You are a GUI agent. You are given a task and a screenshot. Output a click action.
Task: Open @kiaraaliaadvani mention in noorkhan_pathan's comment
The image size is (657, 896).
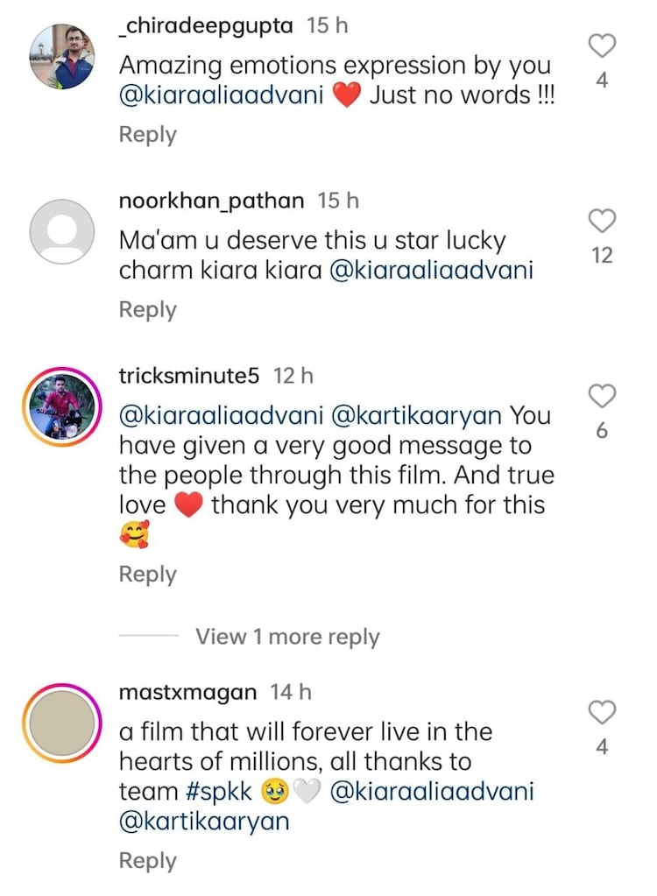431,271
